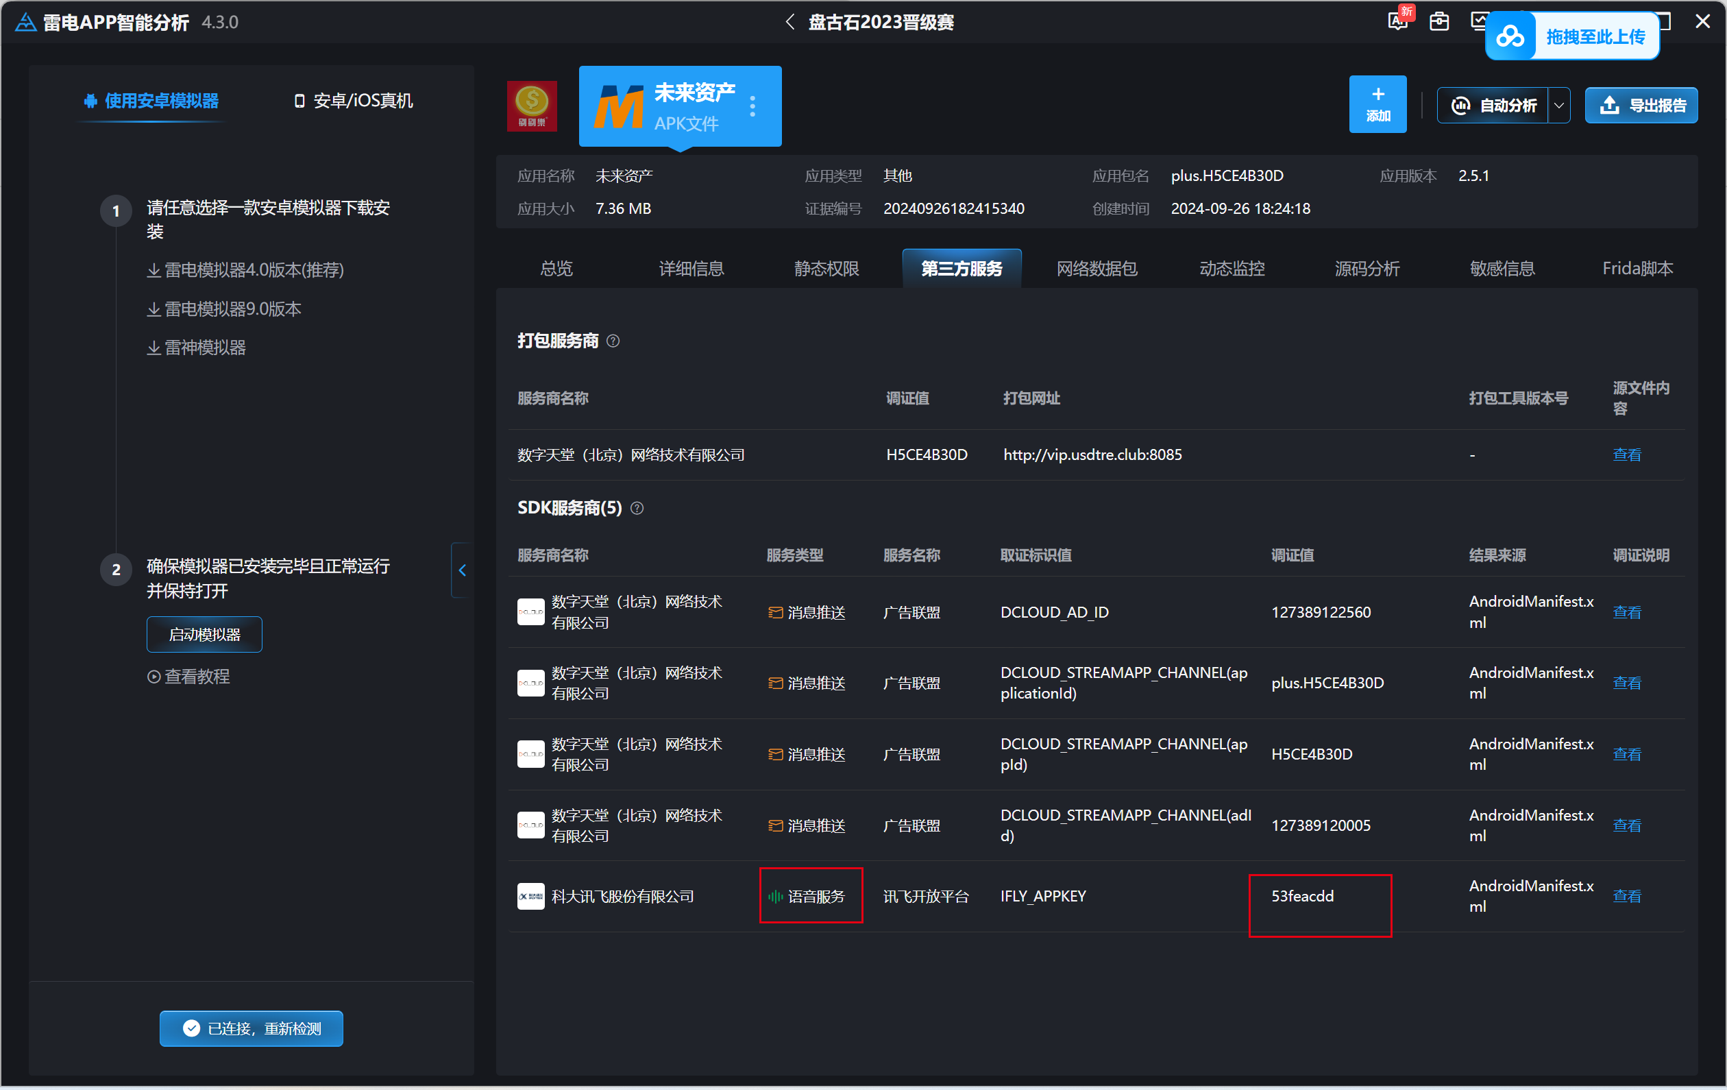1727x1090 pixels.
Task: Select 讯飞开放平台 service name cell
Action: pos(925,896)
